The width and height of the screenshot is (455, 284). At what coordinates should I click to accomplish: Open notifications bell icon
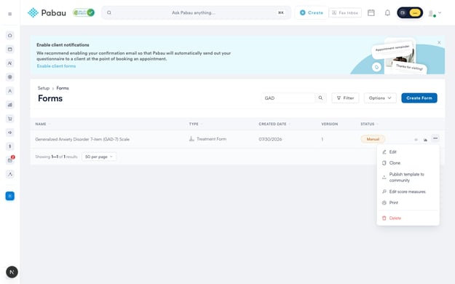tap(387, 13)
